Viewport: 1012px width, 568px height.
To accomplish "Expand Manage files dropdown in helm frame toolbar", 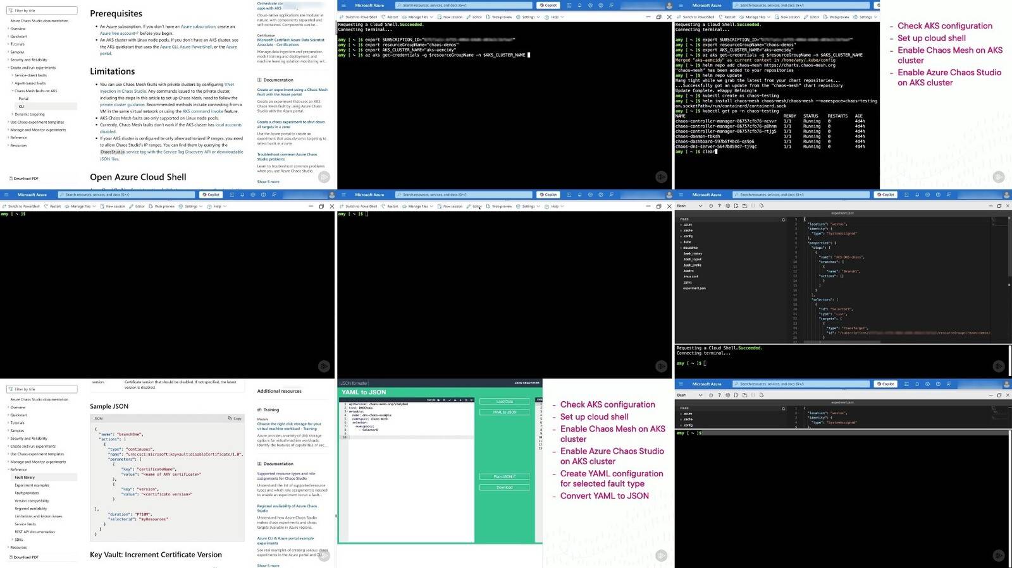I will 755,17.
